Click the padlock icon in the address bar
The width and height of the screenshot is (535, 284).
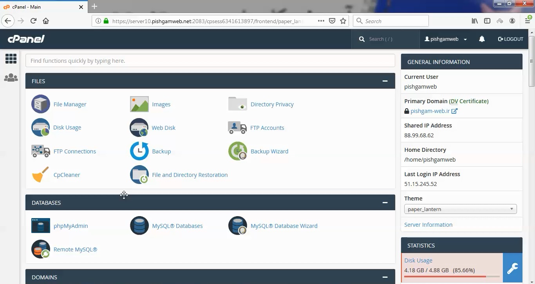tap(106, 20)
